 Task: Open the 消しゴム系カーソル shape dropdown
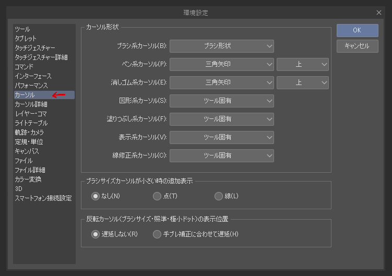pos(222,82)
